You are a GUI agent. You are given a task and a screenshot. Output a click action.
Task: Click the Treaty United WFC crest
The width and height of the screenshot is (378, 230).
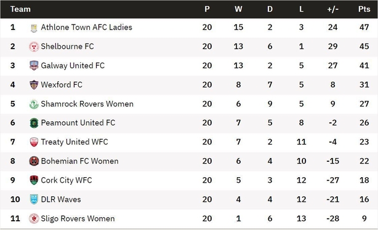pyautogui.click(x=34, y=142)
